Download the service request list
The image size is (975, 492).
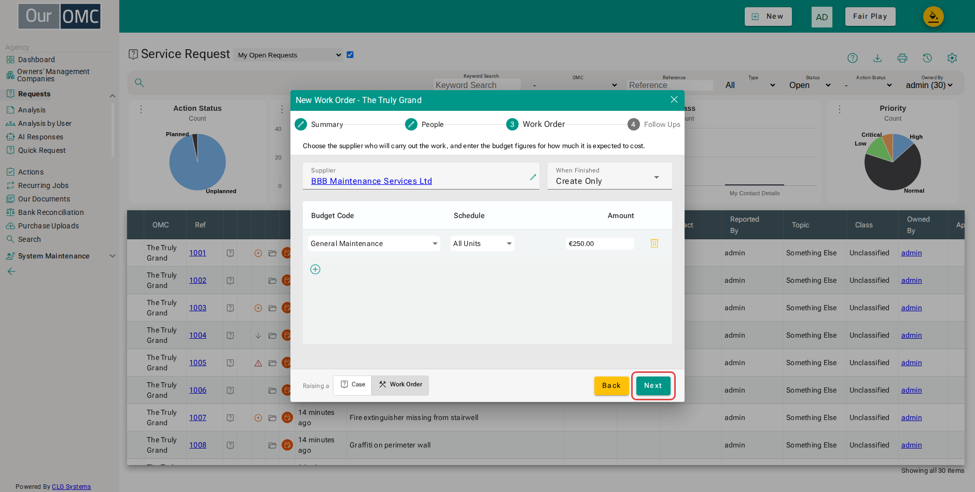877,58
